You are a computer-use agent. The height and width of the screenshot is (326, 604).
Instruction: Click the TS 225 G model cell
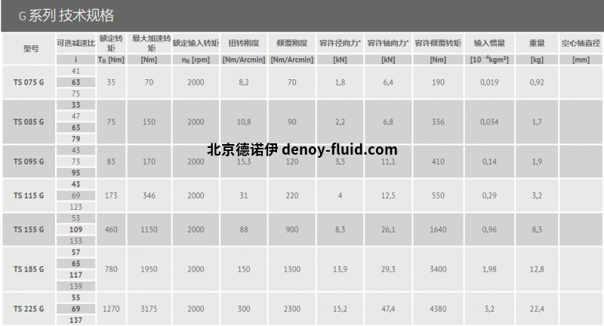click(x=29, y=309)
